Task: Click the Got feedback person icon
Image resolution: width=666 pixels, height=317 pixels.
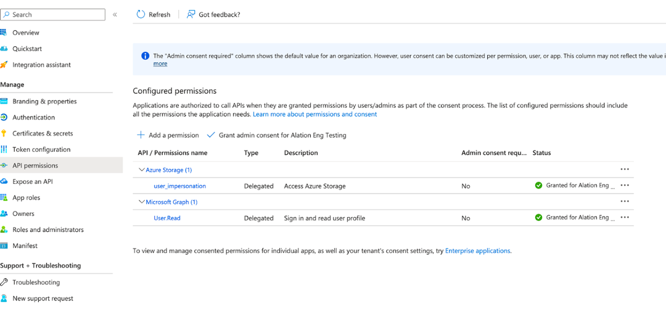Action: [191, 14]
